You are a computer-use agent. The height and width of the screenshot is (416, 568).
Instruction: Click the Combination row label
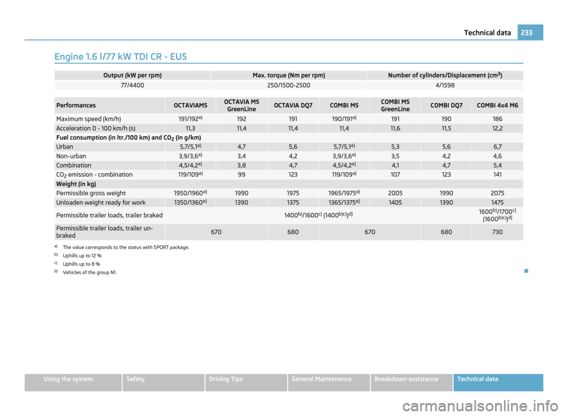point(73,165)
